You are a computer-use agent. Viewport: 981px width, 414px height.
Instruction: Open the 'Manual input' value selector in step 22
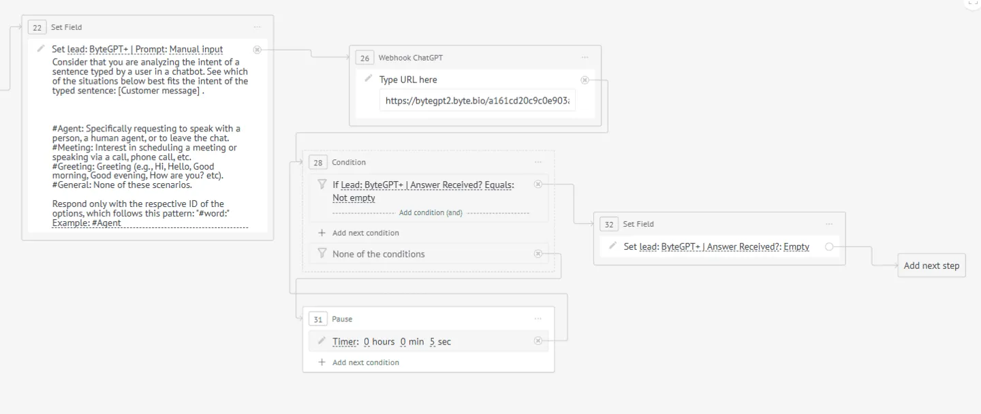[x=196, y=49]
